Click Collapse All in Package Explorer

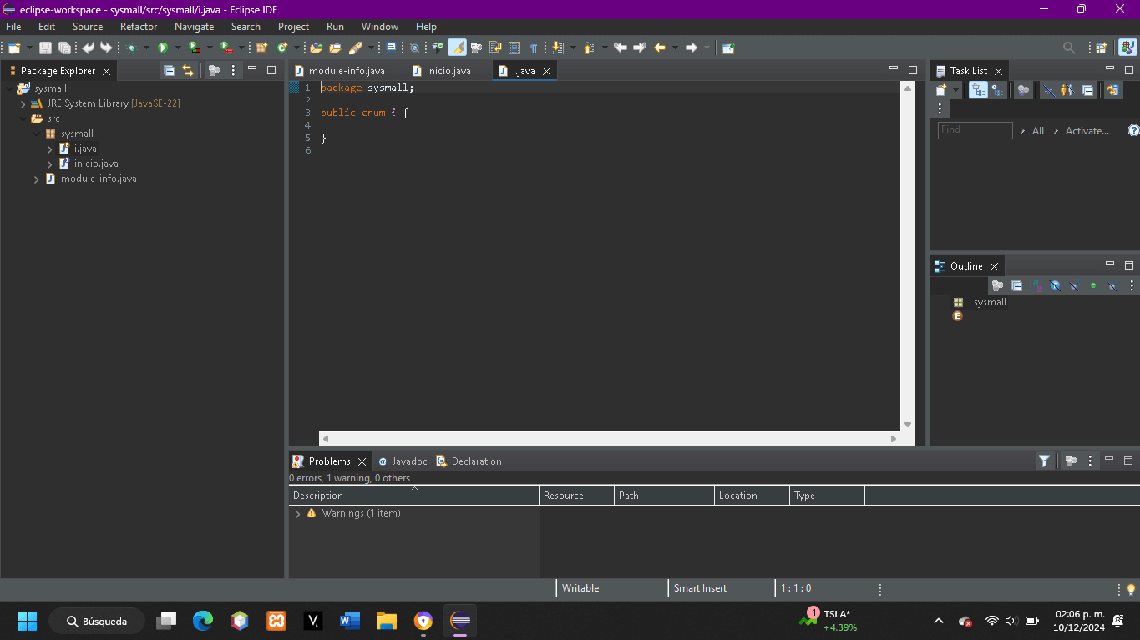click(x=170, y=70)
